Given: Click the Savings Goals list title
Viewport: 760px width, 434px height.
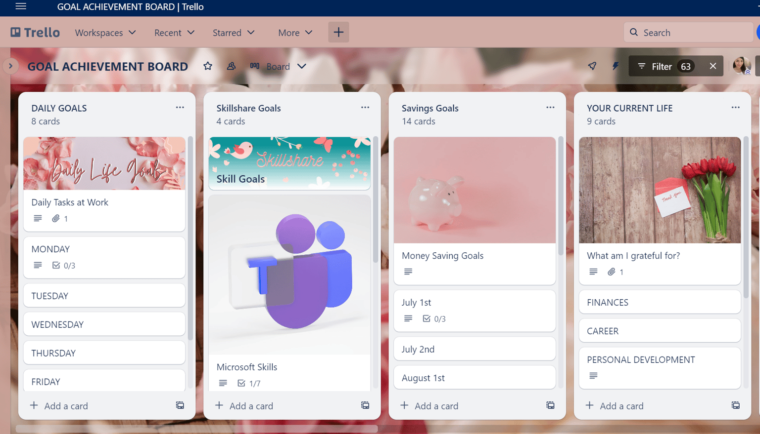Looking at the screenshot, I should [430, 108].
